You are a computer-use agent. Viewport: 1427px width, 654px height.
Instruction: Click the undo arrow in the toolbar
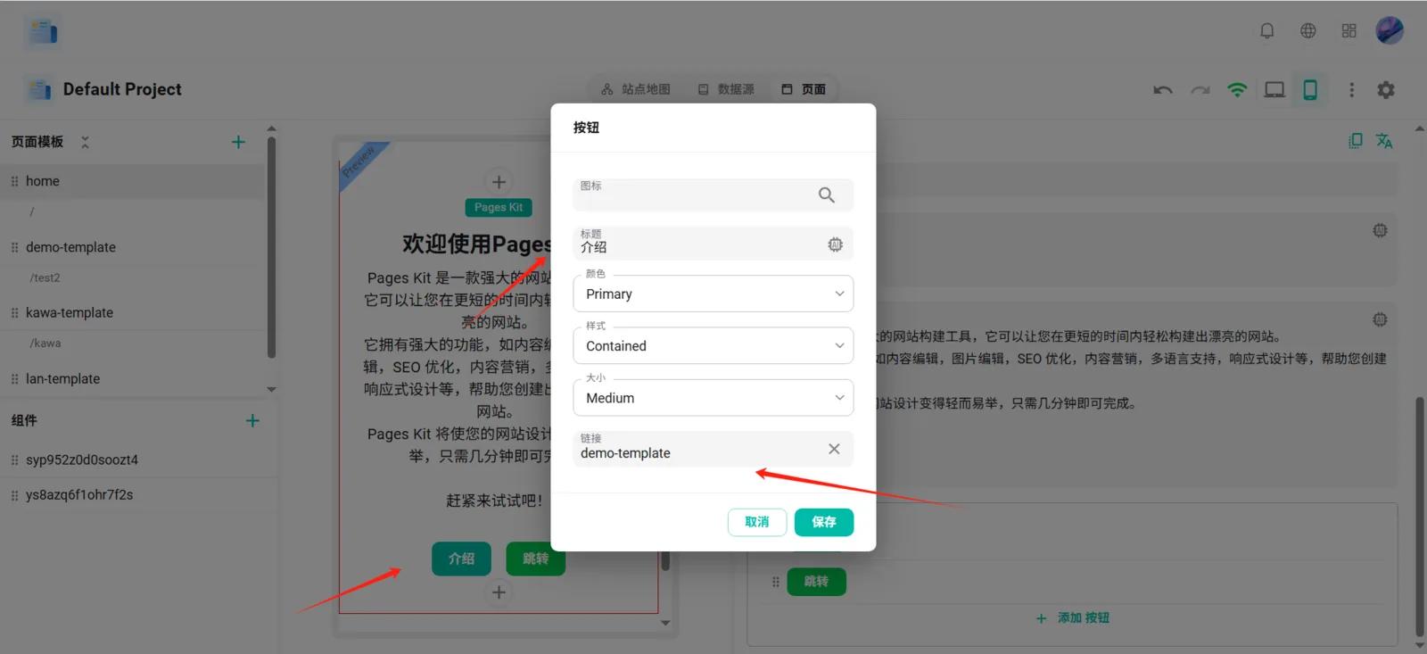click(1162, 90)
